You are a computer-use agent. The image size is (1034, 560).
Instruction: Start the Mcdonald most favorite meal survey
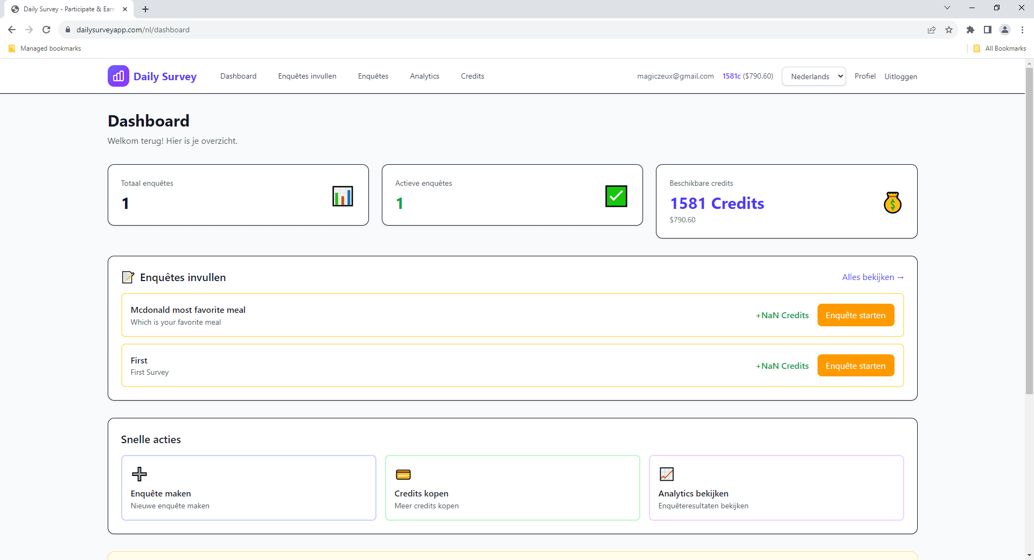coord(856,315)
